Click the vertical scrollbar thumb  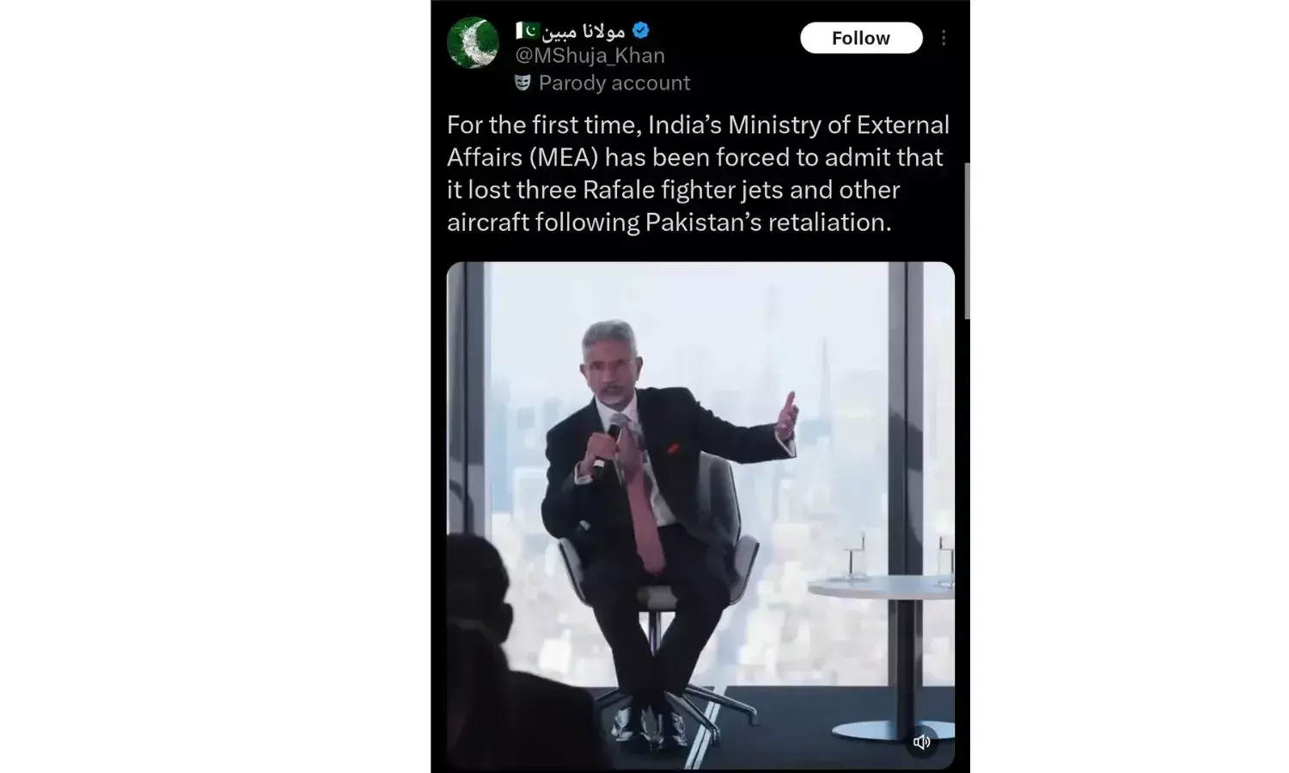[x=967, y=240]
